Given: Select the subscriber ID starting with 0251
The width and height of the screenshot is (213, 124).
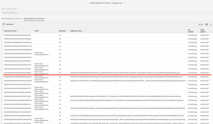Looking at the screenshot, I should pos(17,88).
